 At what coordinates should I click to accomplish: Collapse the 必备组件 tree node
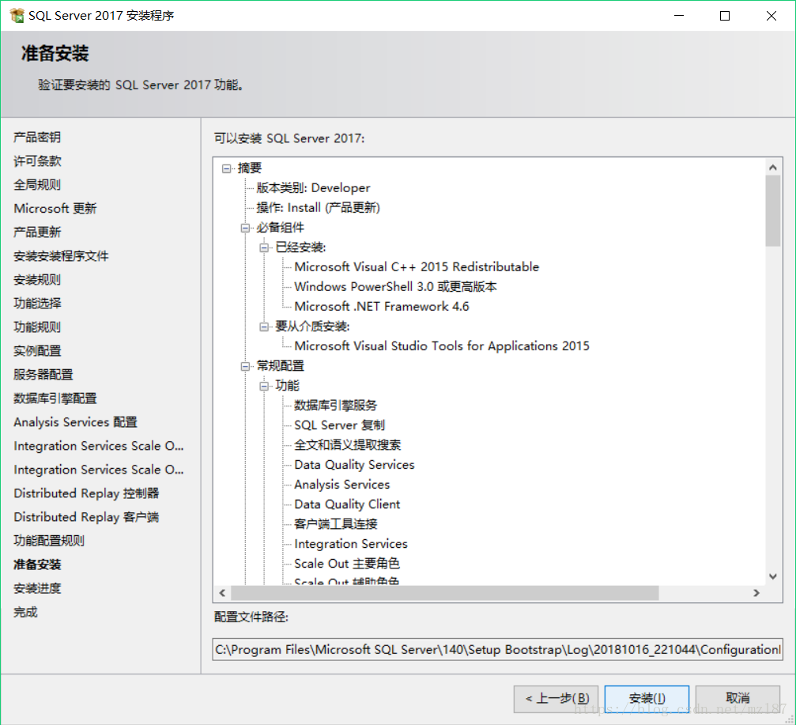(245, 228)
